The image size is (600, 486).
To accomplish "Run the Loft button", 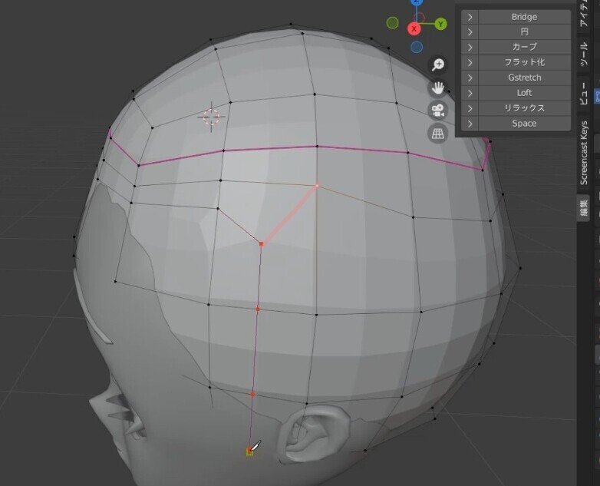I will 524,94.
